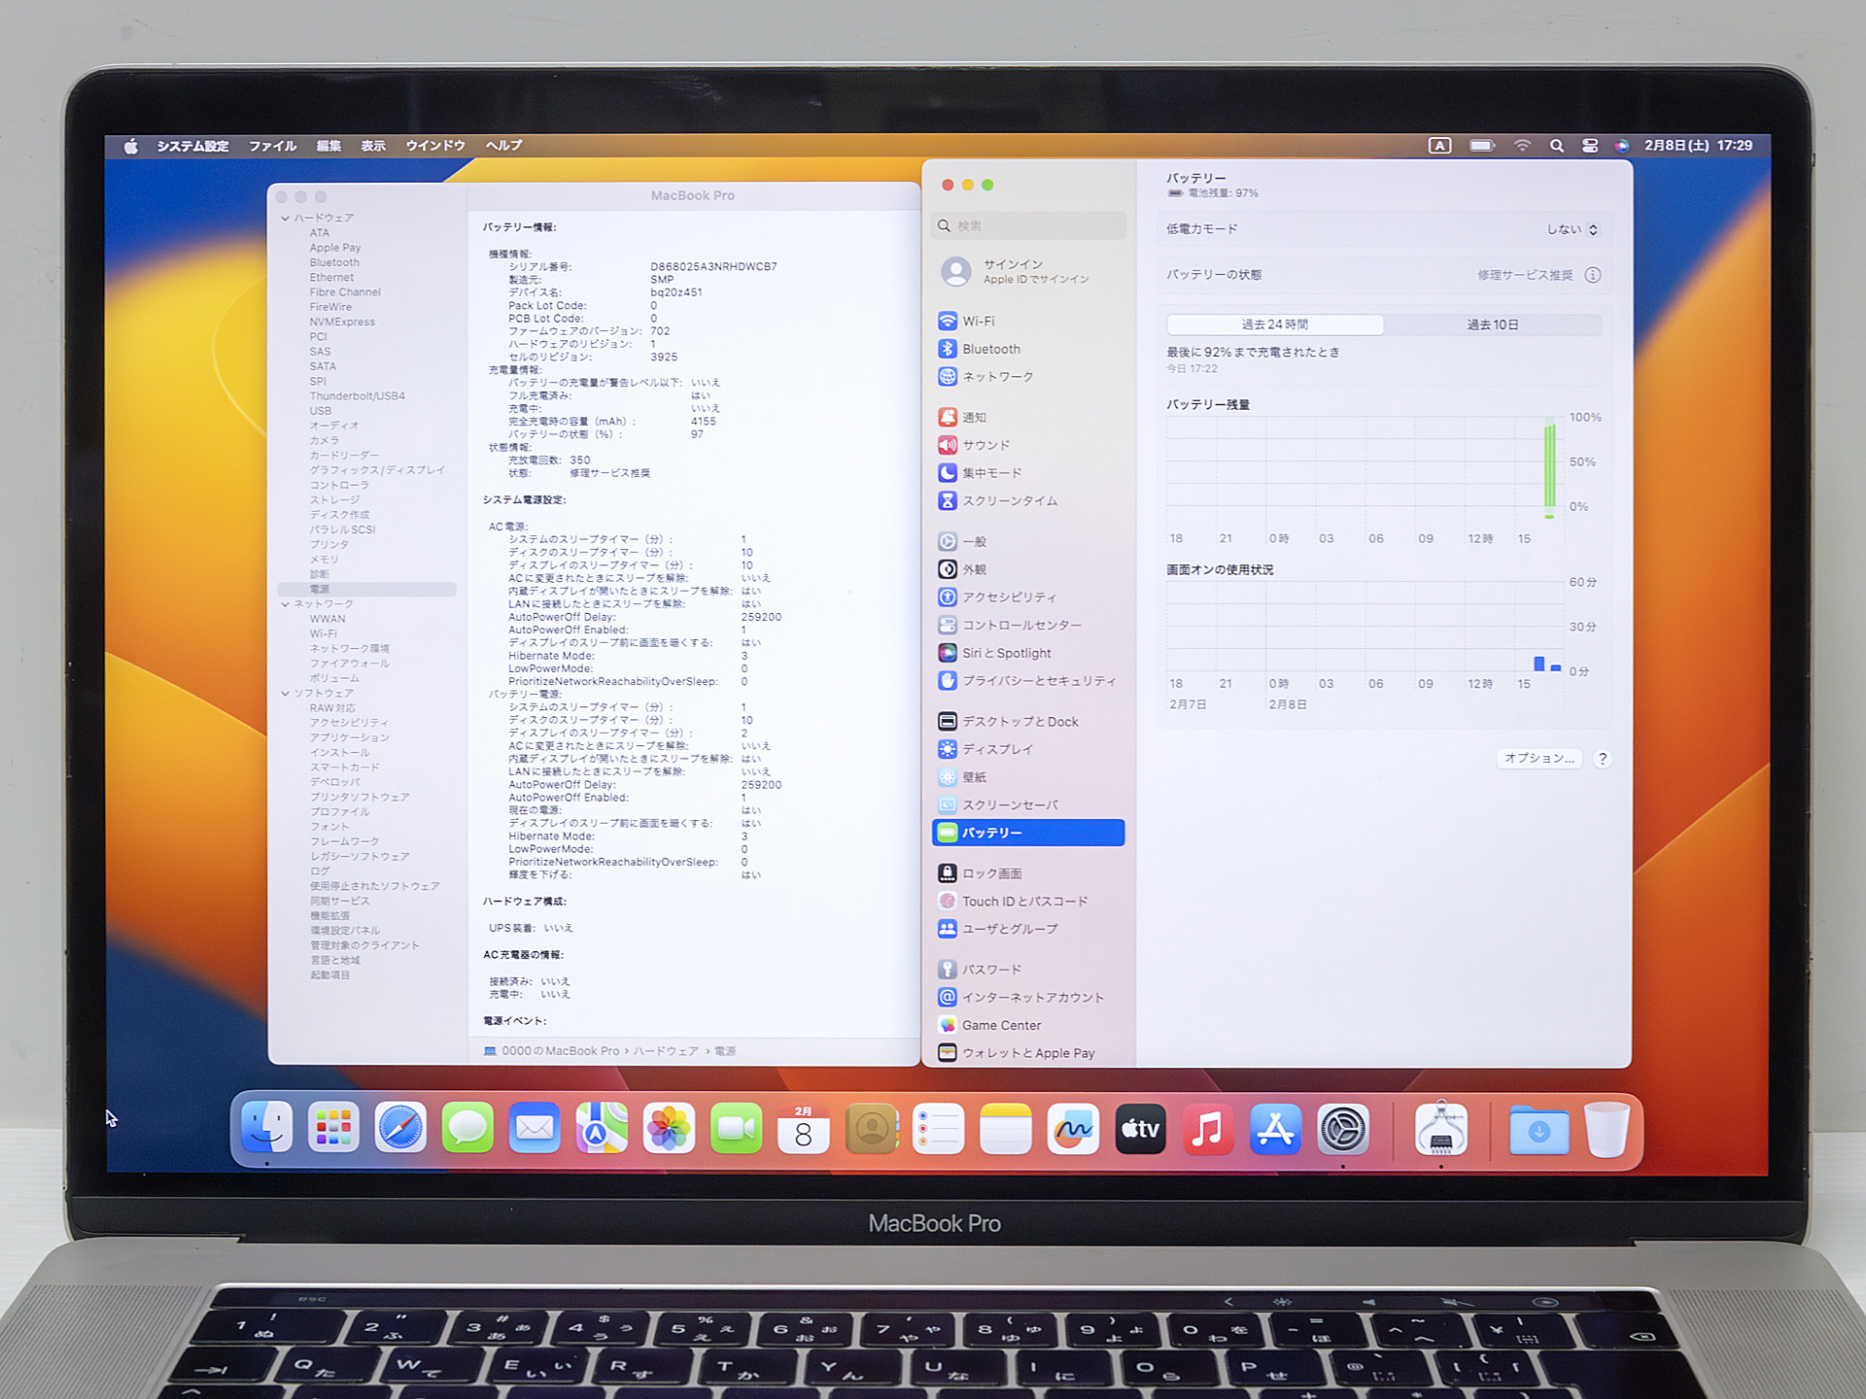Viewport: 1866px width, 1399px height.
Task: Select バッテリー in the settings sidebar
Action: [x=1027, y=833]
